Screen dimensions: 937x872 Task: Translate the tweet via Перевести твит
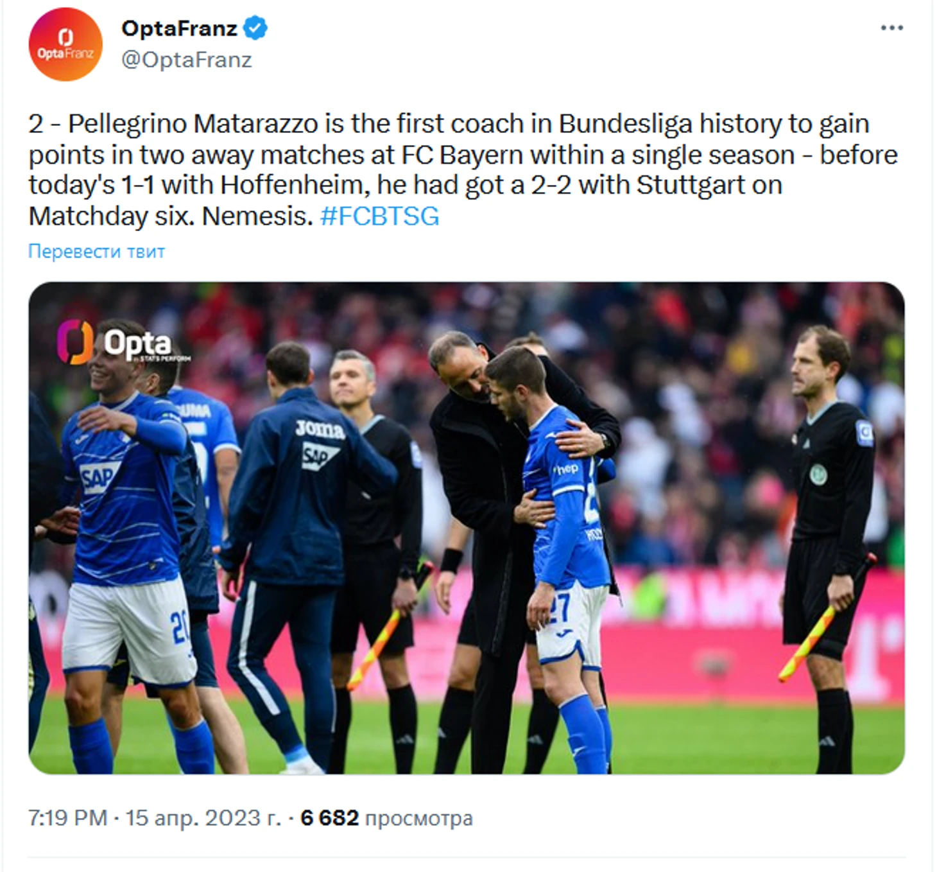coord(96,251)
